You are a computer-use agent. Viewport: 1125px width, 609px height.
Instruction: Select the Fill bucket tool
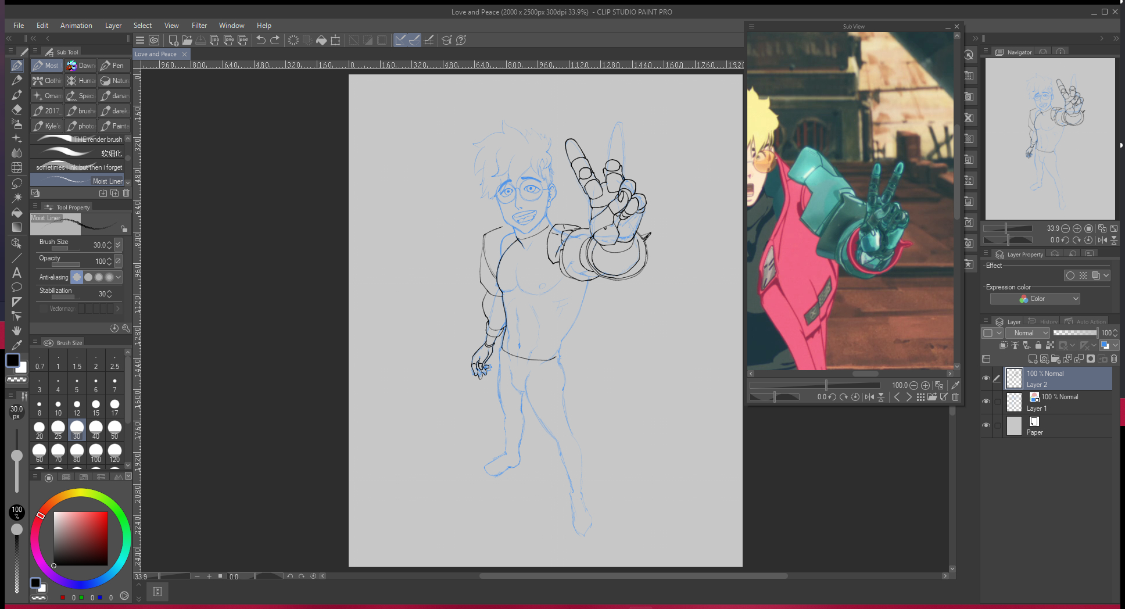pos(17,213)
